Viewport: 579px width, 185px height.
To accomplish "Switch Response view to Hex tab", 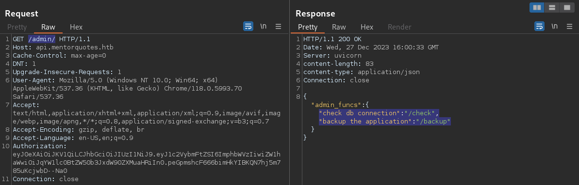I will tap(367, 27).
